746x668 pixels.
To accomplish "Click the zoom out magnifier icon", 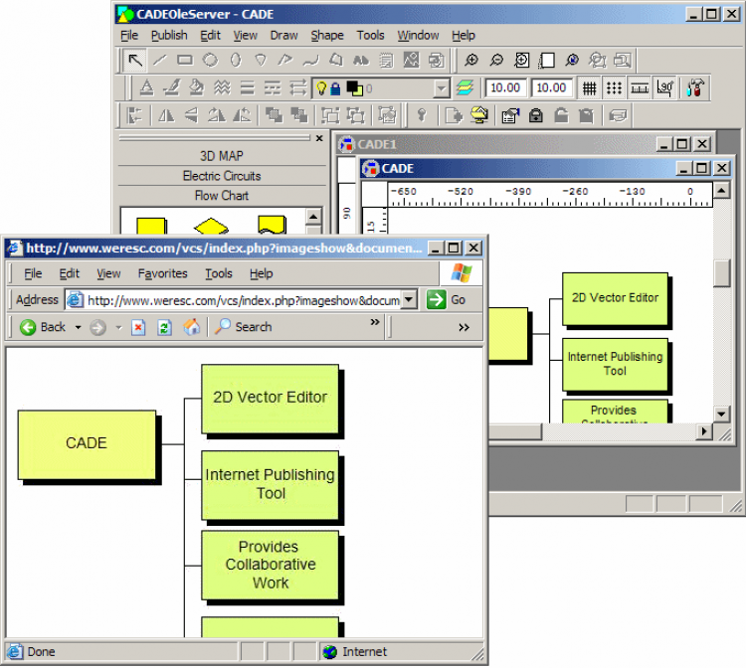I will (x=496, y=61).
